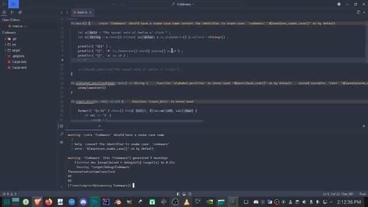Open the settings gear in title bar
The image size is (368, 207).
click(339, 4)
